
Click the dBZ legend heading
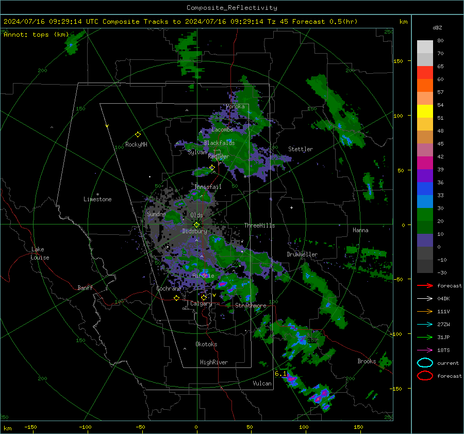click(x=437, y=27)
